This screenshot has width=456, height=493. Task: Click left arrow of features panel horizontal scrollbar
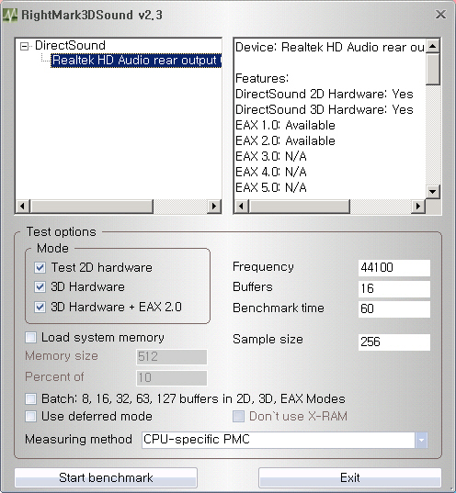(241, 207)
